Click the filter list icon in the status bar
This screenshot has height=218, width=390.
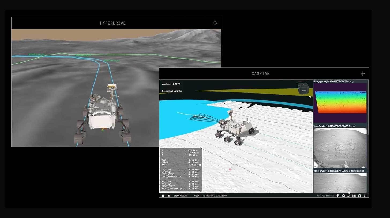[348, 196]
